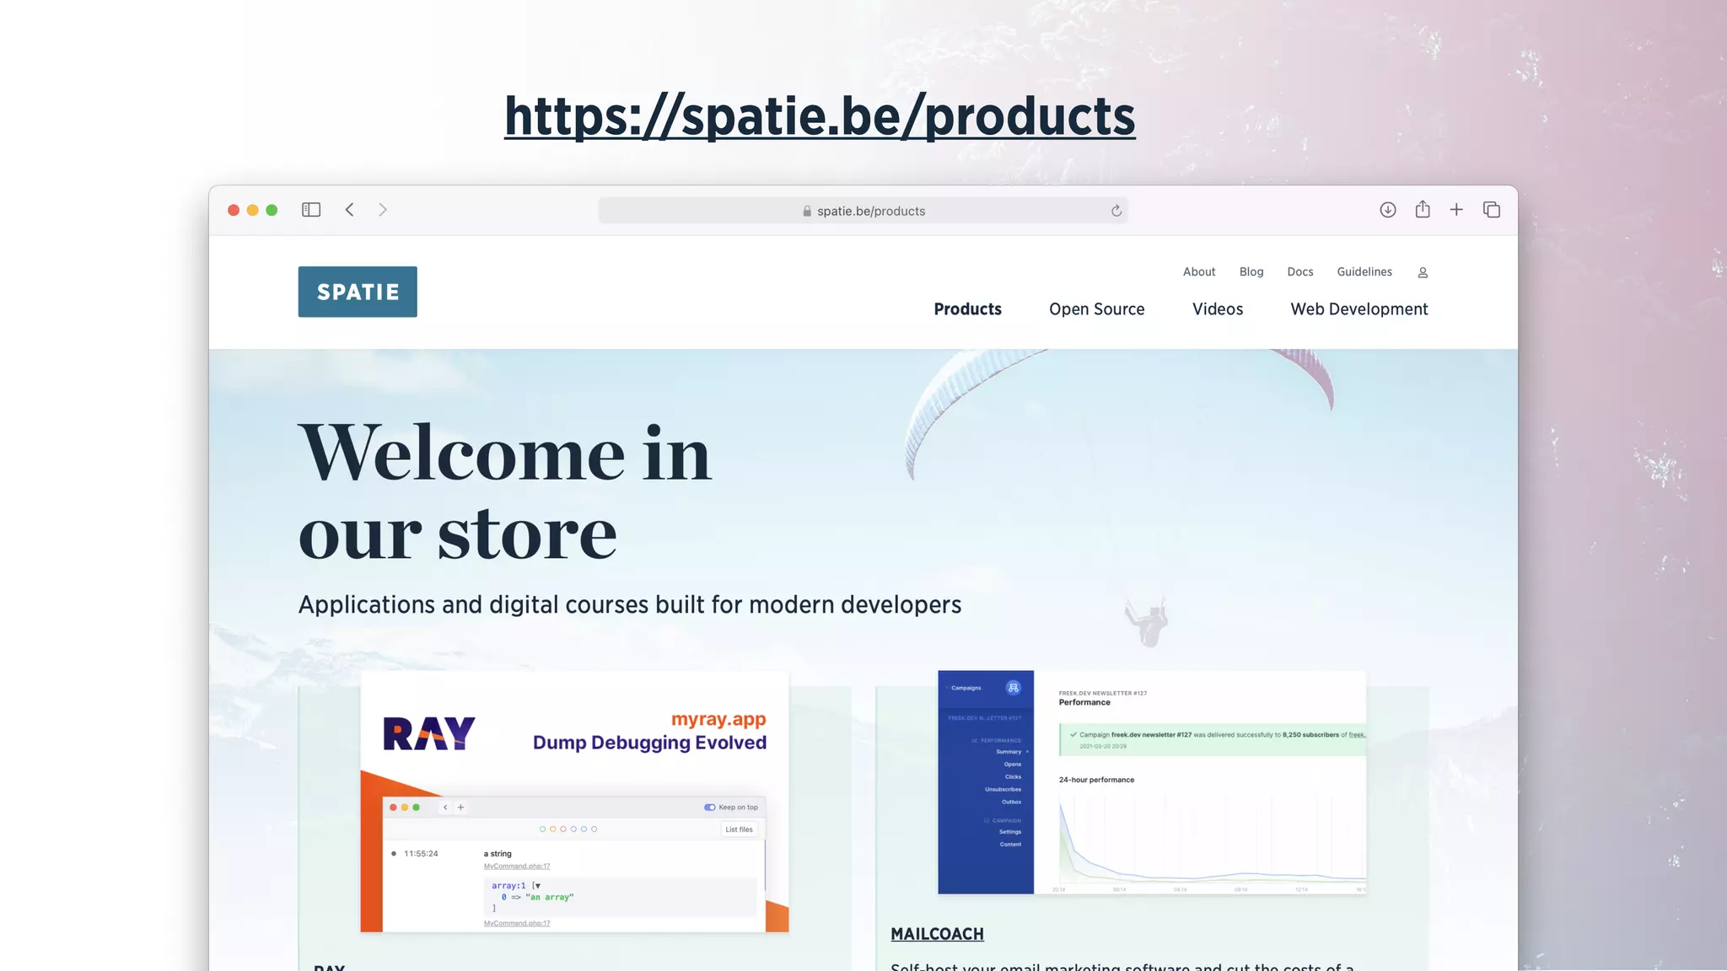Open the Products menu item
This screenshot has height=971, width=1727.
[x=967, y=309]
